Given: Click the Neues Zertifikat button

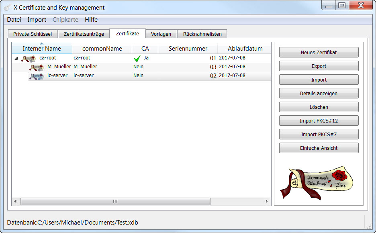Looking at the screenshot, I should click(x=319, y=53).
